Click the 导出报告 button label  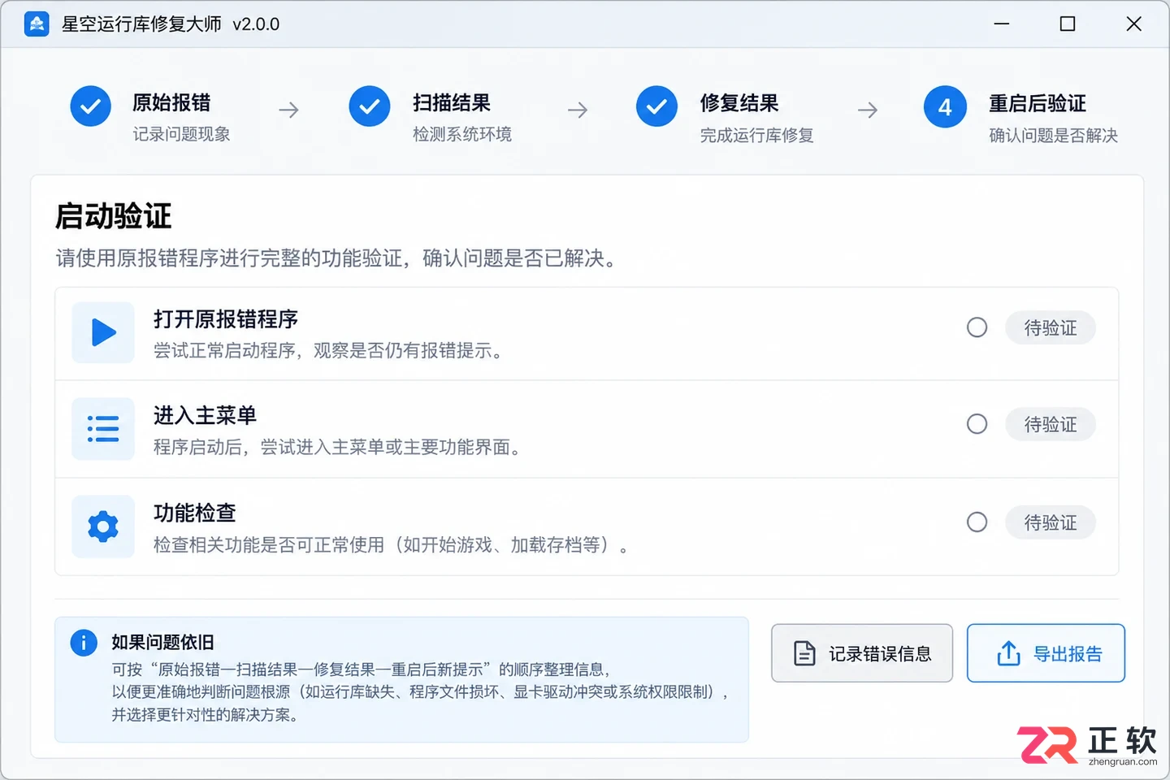(1068, 654)
